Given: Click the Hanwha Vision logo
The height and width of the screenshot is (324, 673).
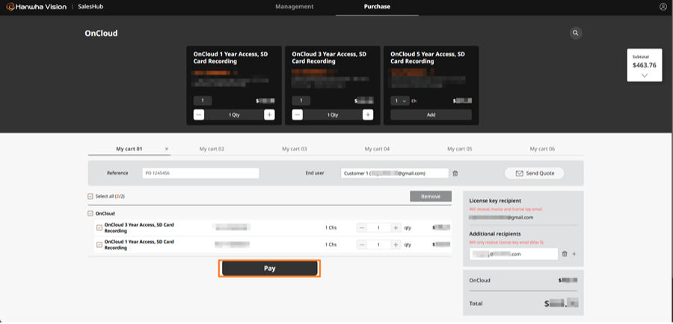Looking at the screenshot, I should (36, 7).
